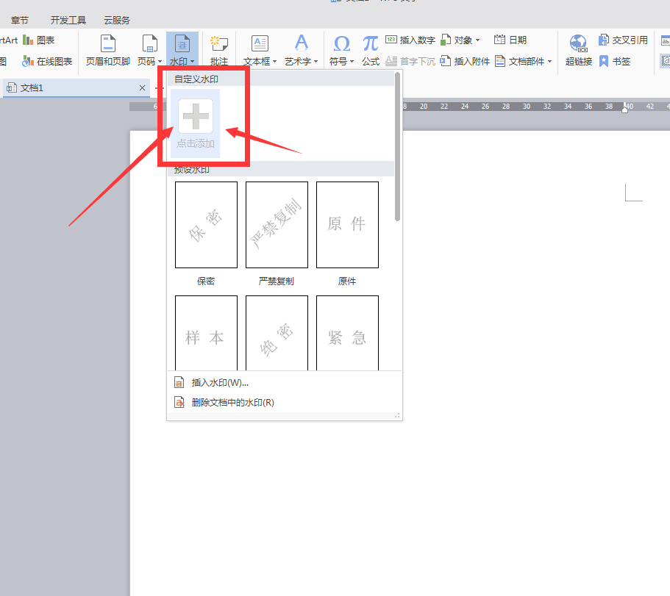Choose Insert Watermark (插入水印) menu entry
670x596 pixels.
pyautogui.click(x=219, y=382)
